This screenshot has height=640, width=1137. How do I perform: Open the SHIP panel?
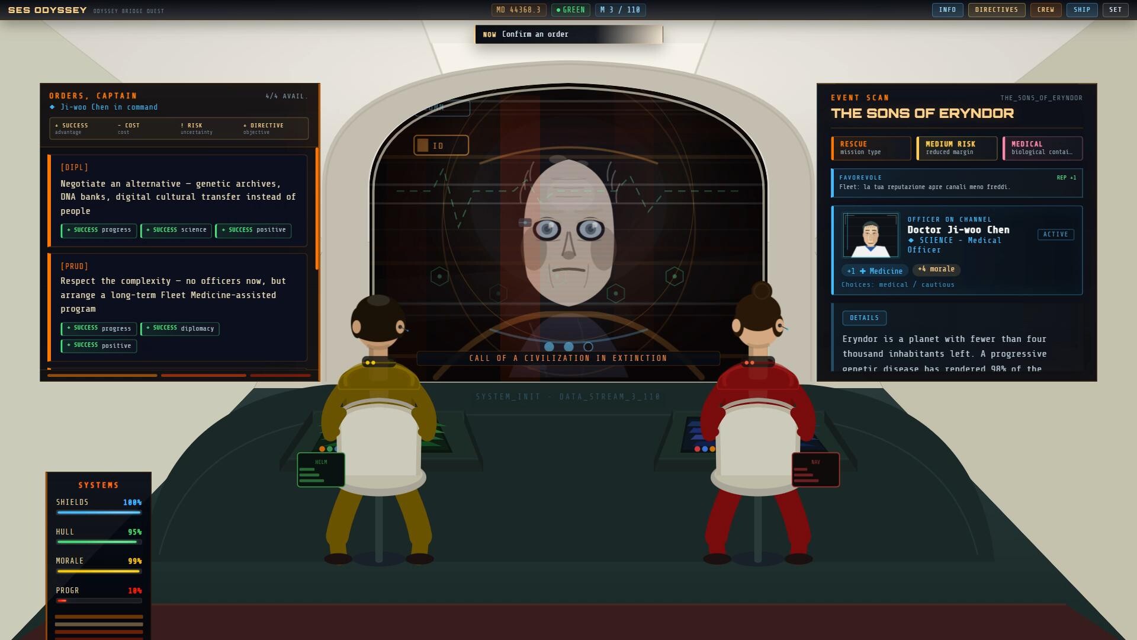(x=1082, y=9)
